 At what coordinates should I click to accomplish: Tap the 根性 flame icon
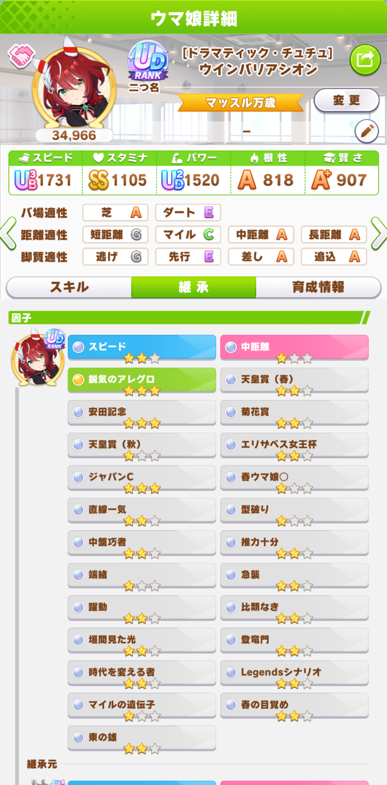pyautogui.click(x=255, y=158)
